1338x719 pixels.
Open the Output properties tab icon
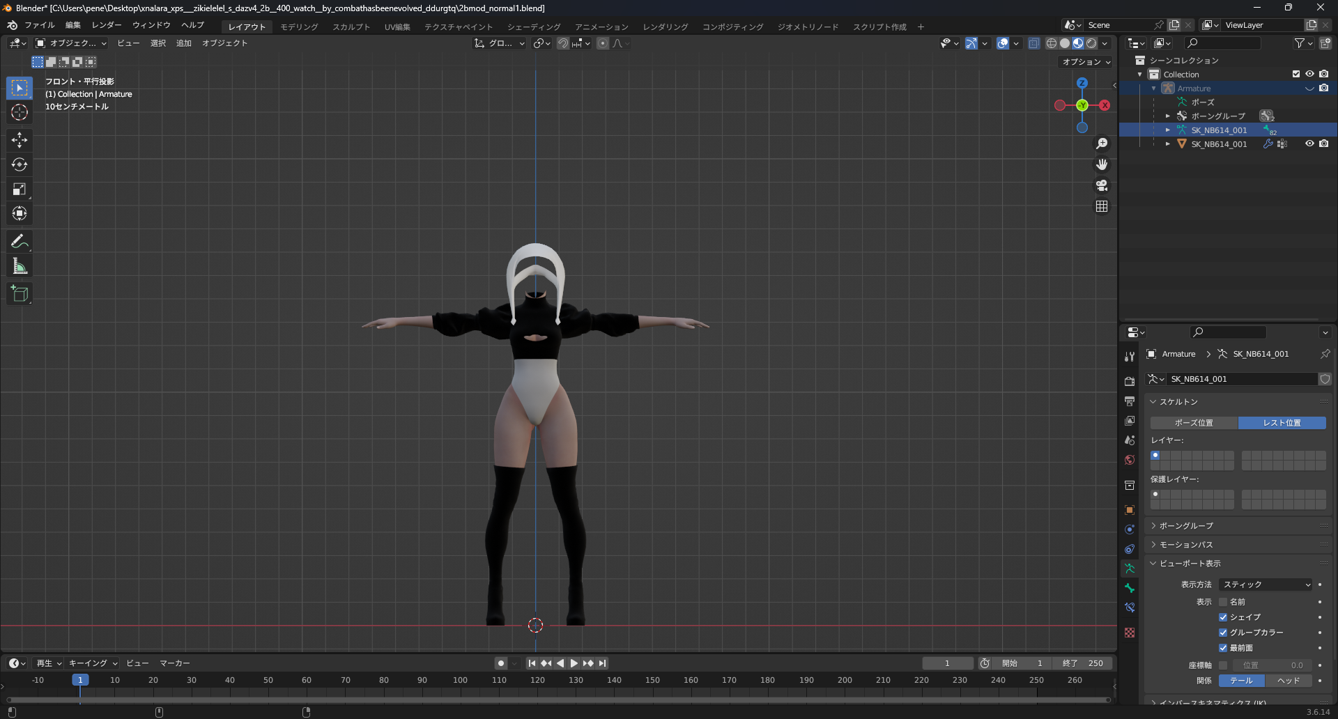(x=1130, y=401)
